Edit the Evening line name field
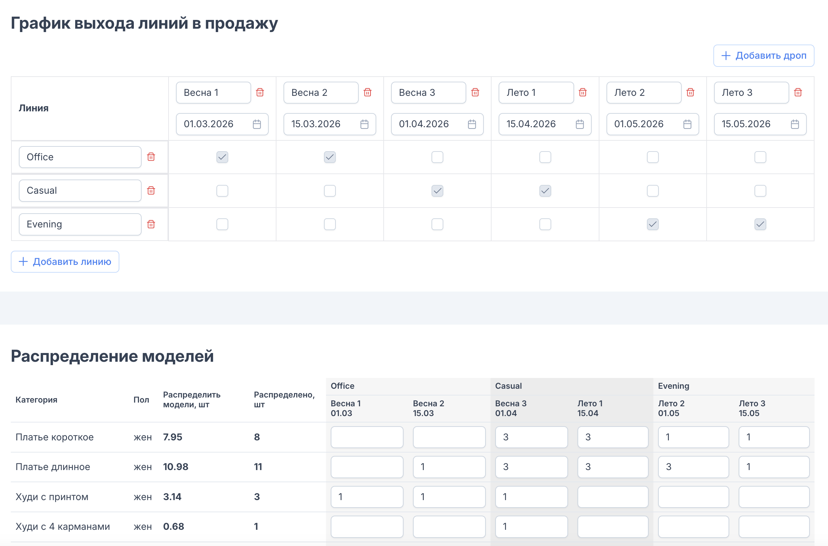The image size is (828, 546). pos(80,224)
